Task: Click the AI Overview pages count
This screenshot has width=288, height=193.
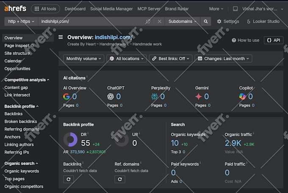Action: coord(77,106)
